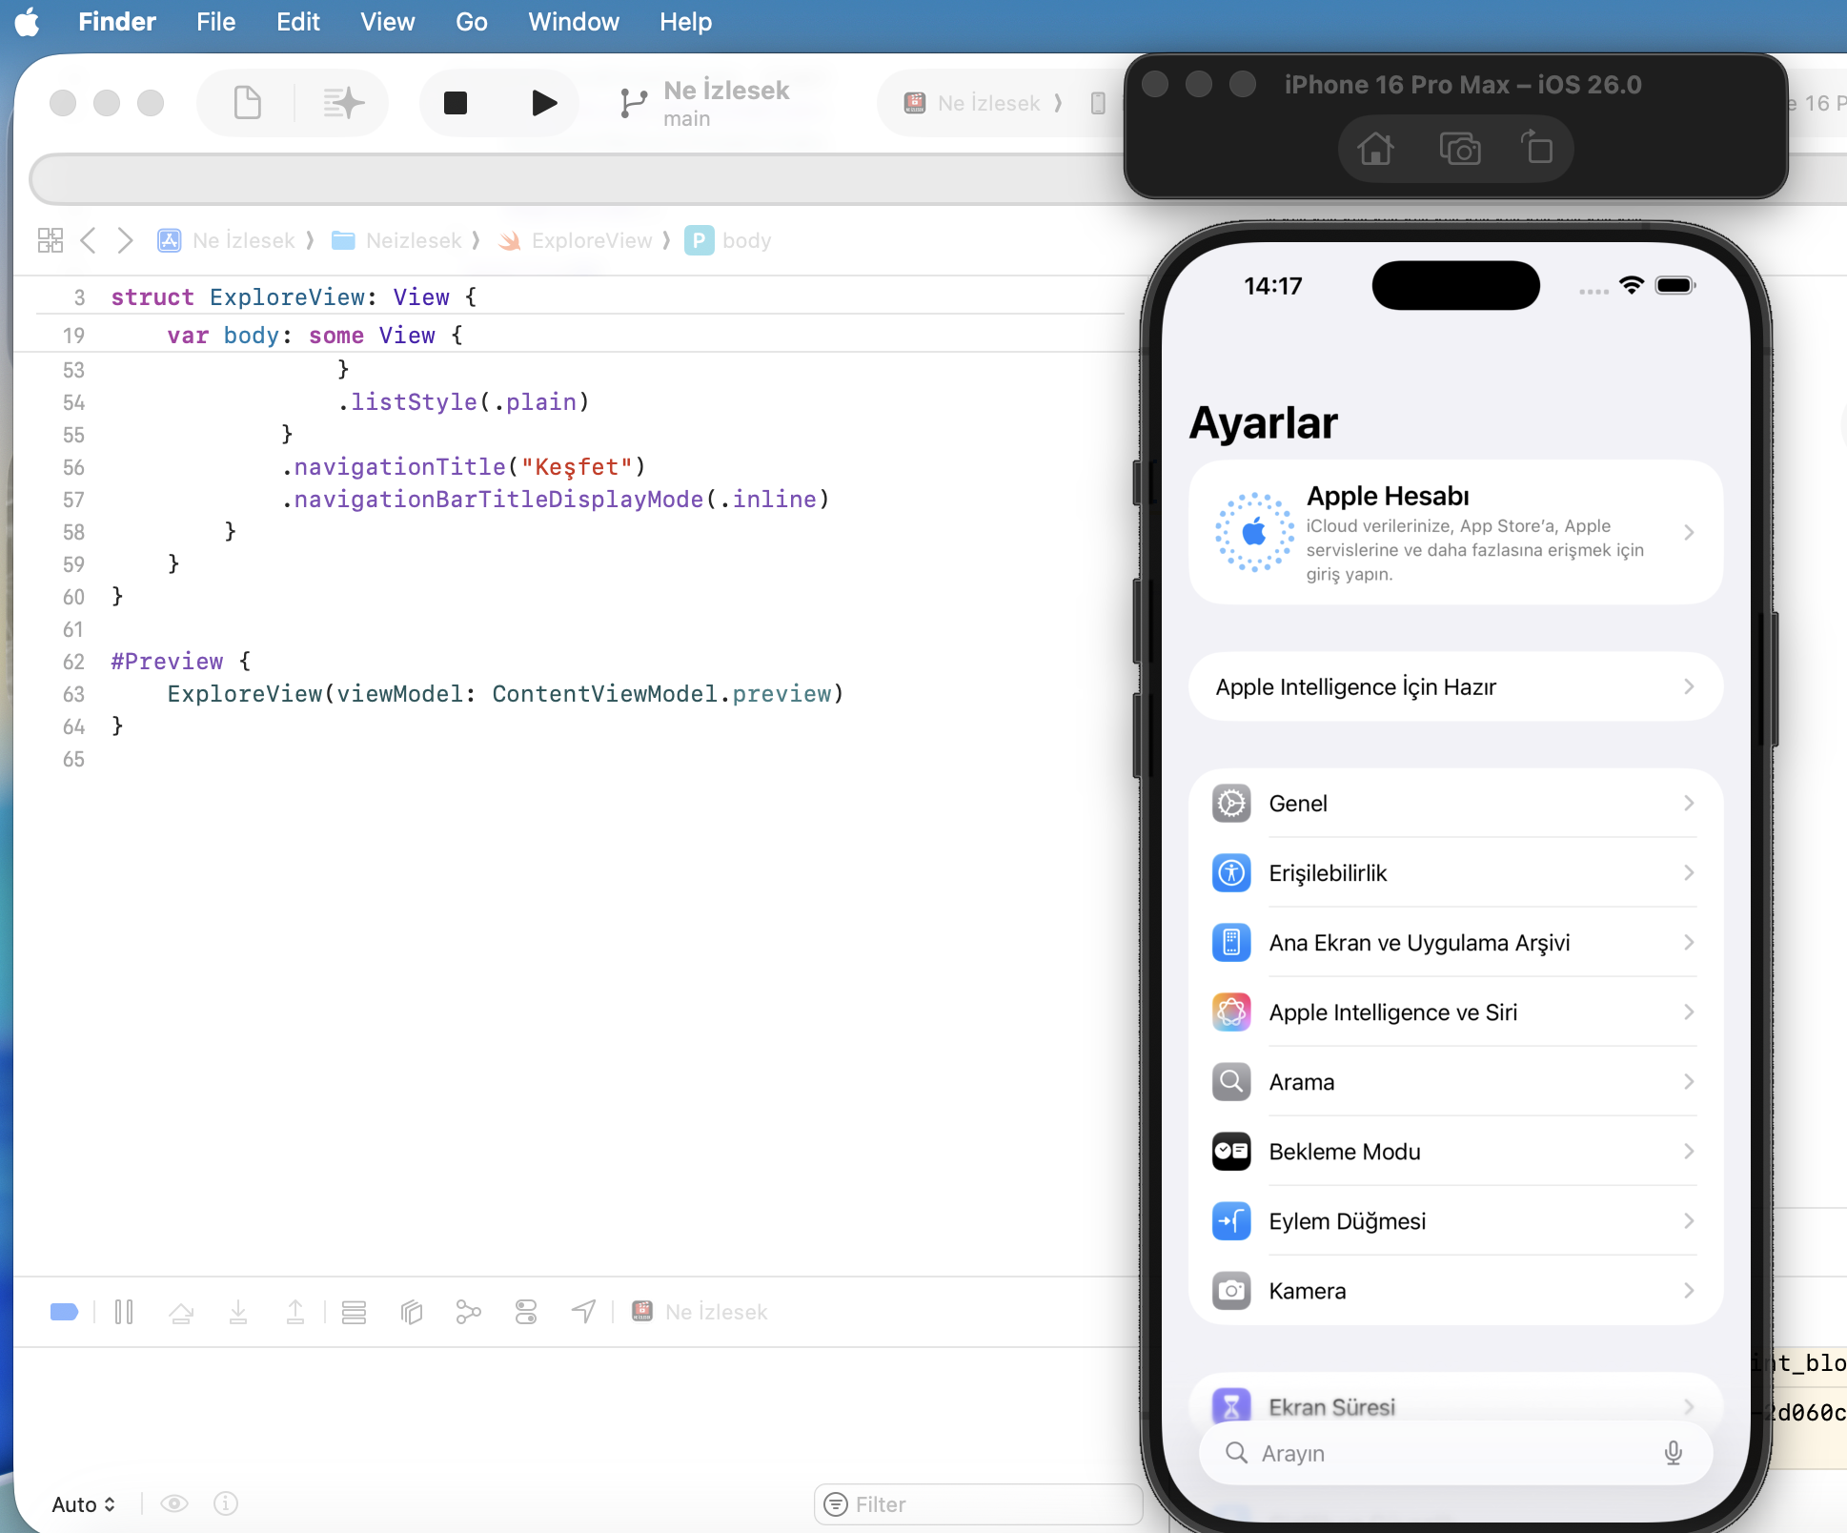Viewport: 1847px width, 1533px height.
Task: Rotate the Simulator device icon
Action: pyautogui.click(x=1536, y=149)
